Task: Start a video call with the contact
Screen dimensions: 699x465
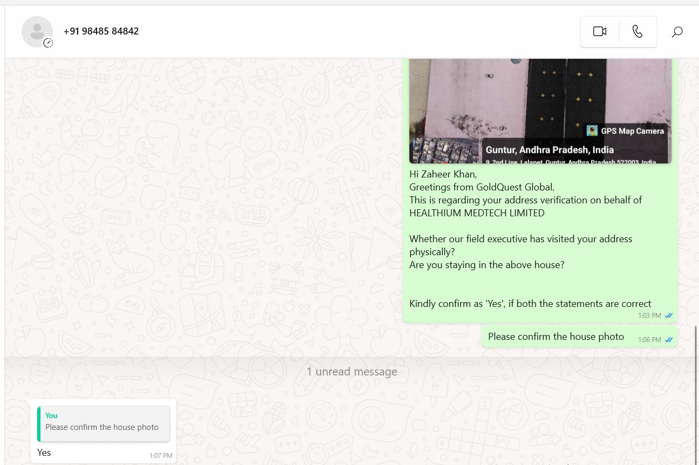Action: (600, 32)
